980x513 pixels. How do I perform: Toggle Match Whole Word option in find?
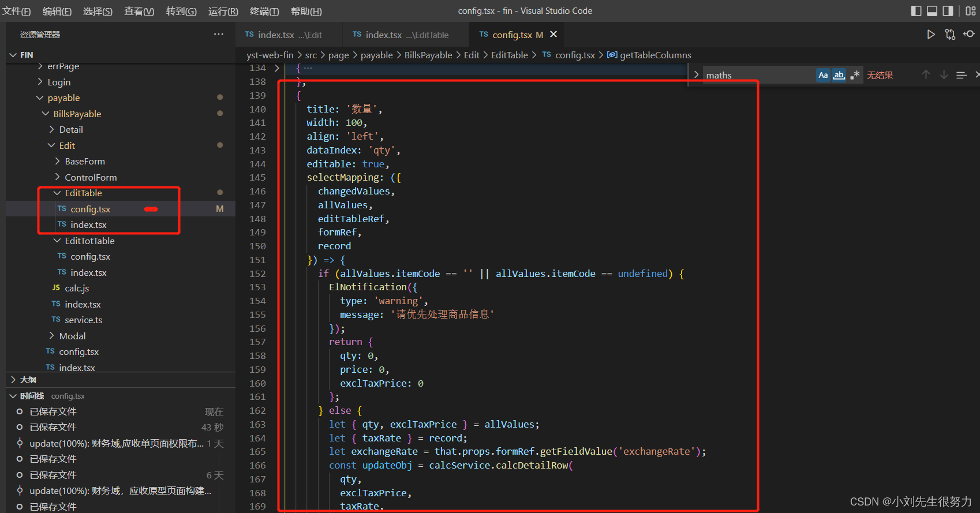[x=839, y=75]
